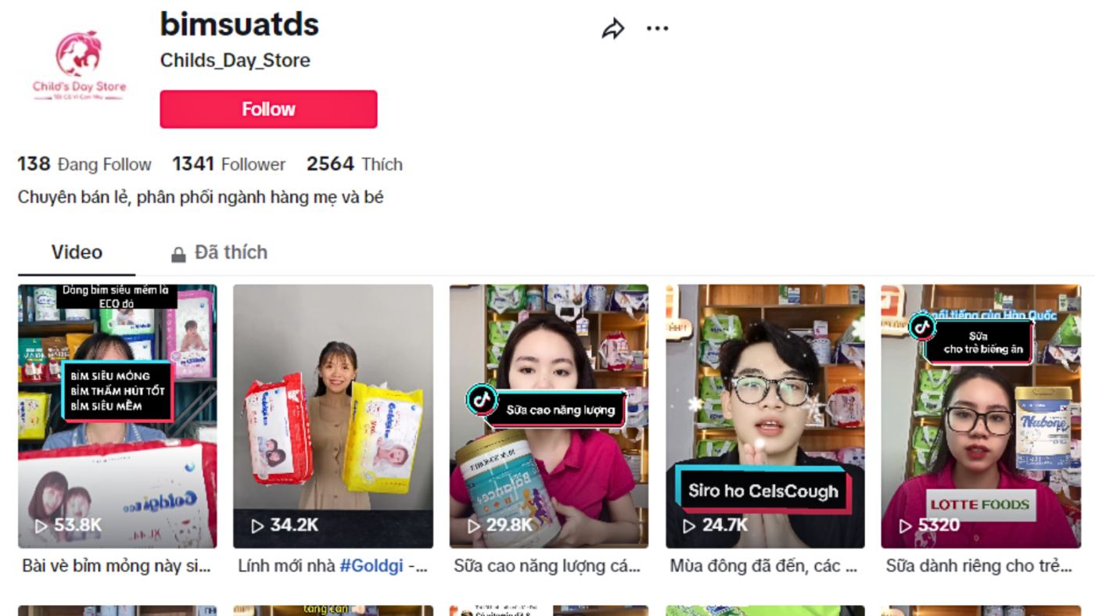Viewport: 1095px width, 616px height.
Task: Click play icon on 53.8K video
Action: 41,526
